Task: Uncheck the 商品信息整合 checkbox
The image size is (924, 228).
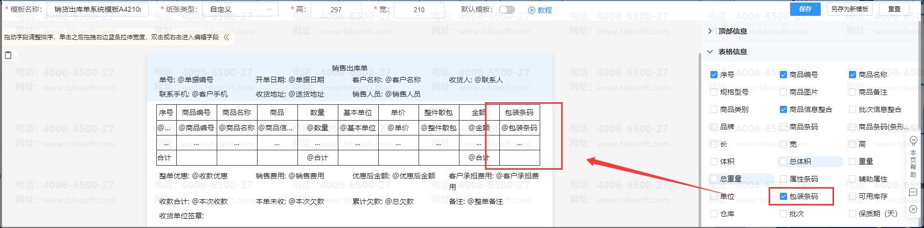Action: [x=783, y=109]
